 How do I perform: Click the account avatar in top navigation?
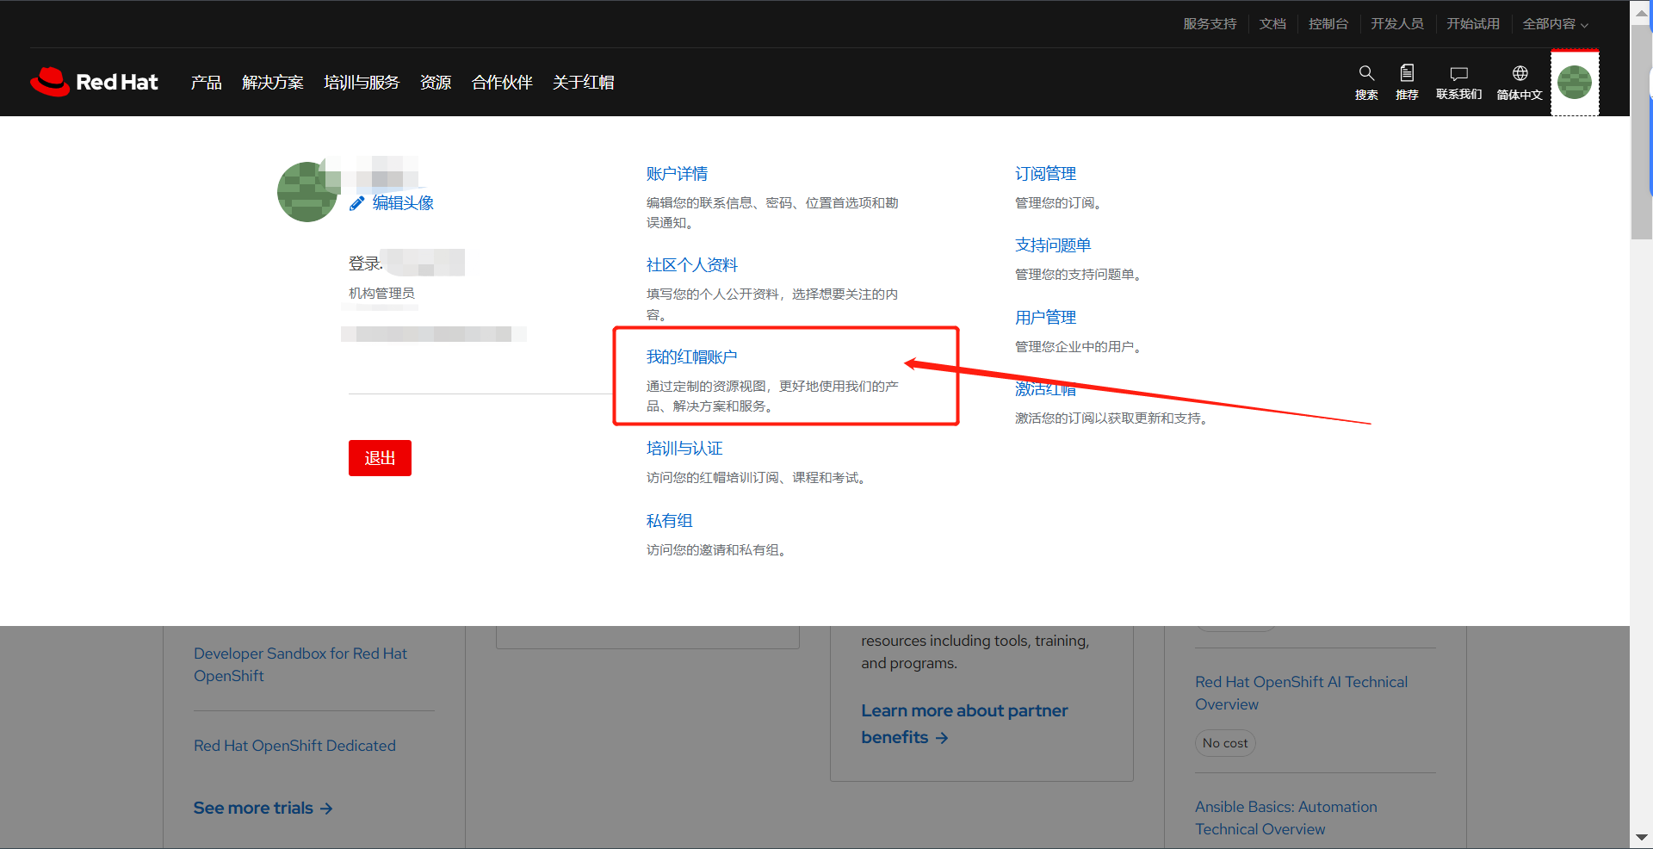(1575, 82)
